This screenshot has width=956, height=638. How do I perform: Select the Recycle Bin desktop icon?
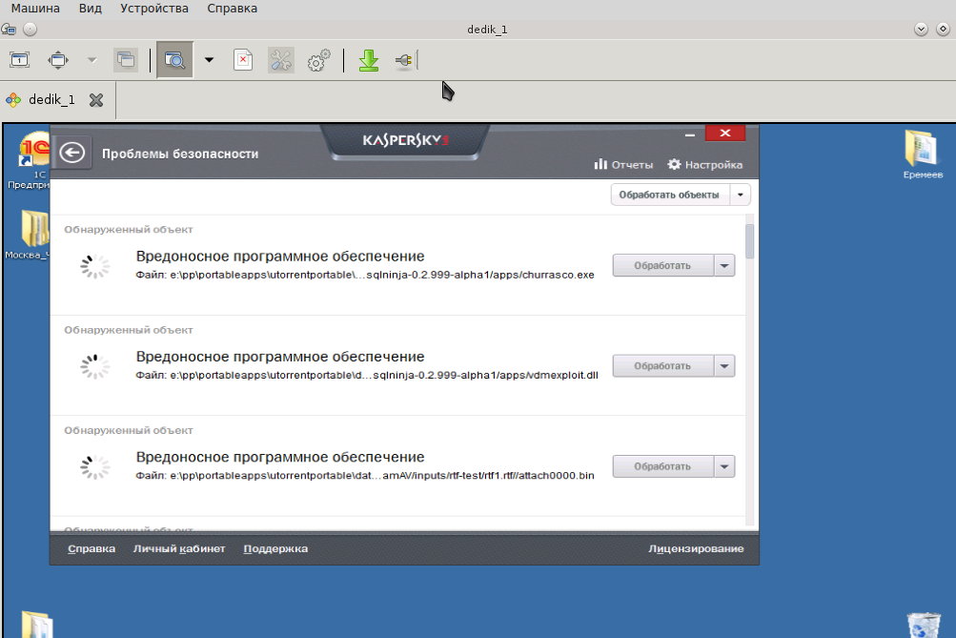(924, 625)
